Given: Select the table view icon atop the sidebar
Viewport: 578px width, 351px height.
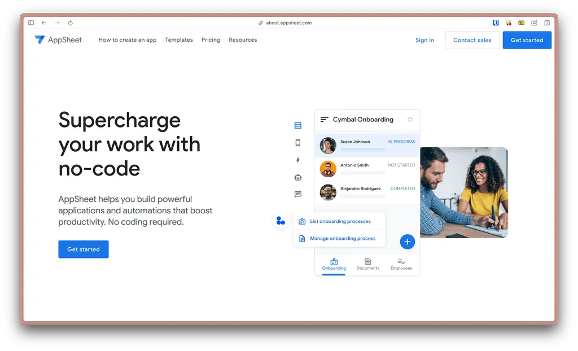Looking at the screenshot, I should pyautogui.click(x=297, y=125).
